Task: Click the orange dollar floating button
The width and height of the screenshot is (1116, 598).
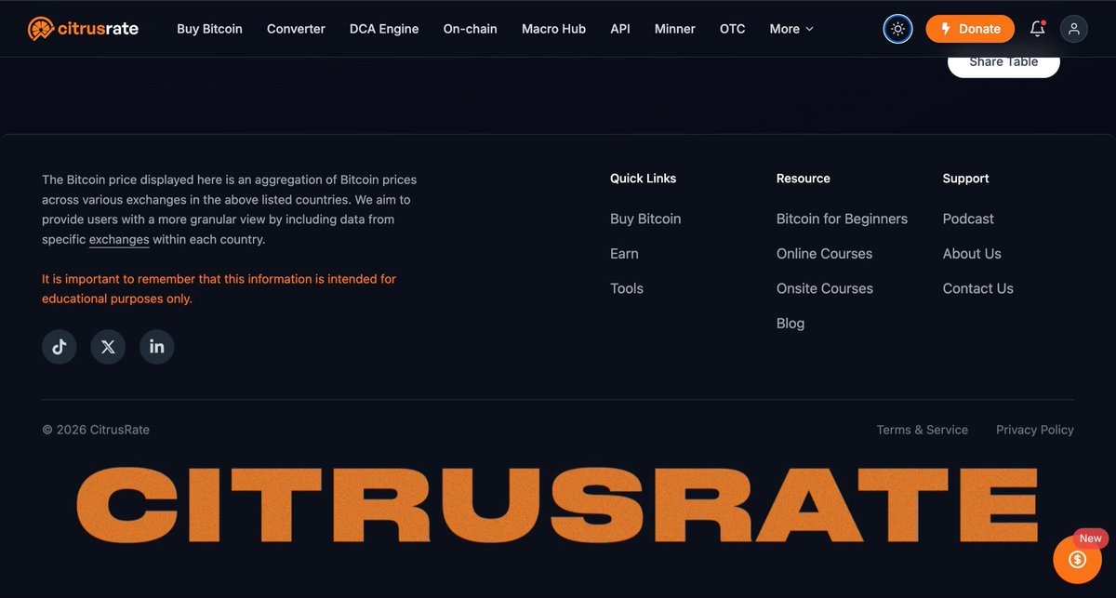Action: (1077, 560)
